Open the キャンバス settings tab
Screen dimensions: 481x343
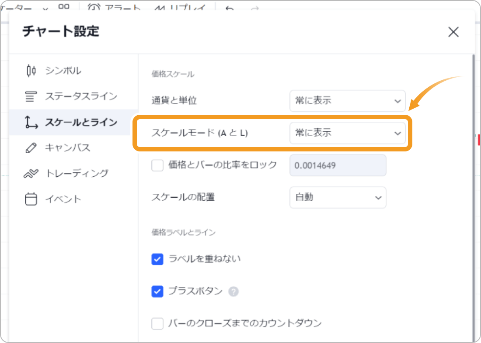coord(73,148)
